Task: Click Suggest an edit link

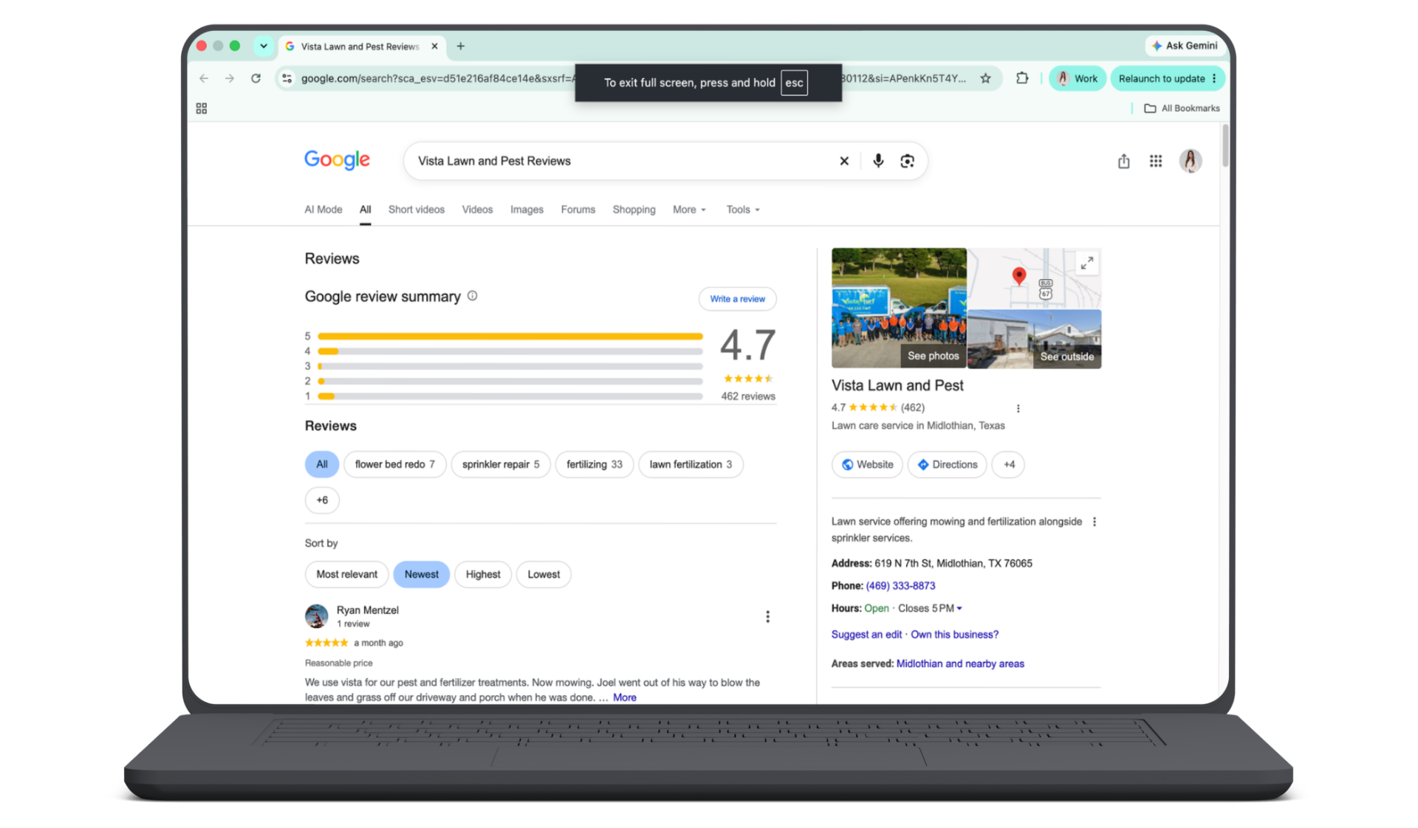Action: tap(866, 635)
